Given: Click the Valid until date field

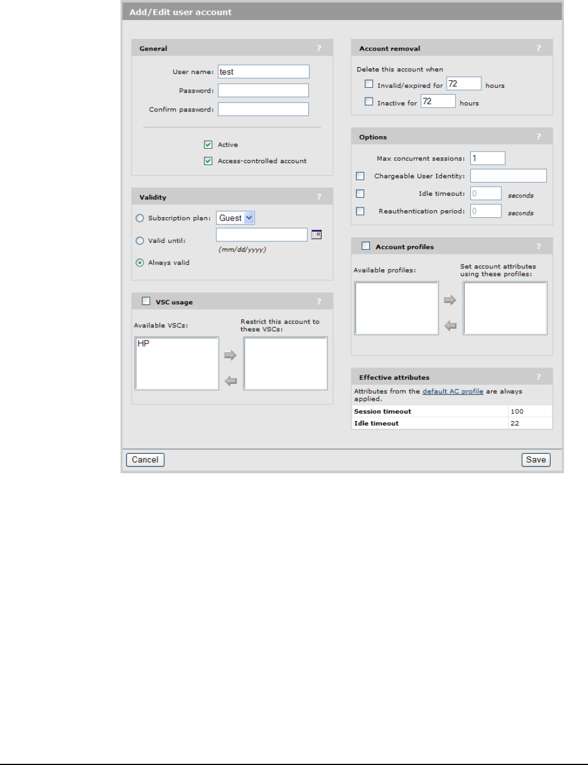Looking at the screenshot, I should [262, 234].
